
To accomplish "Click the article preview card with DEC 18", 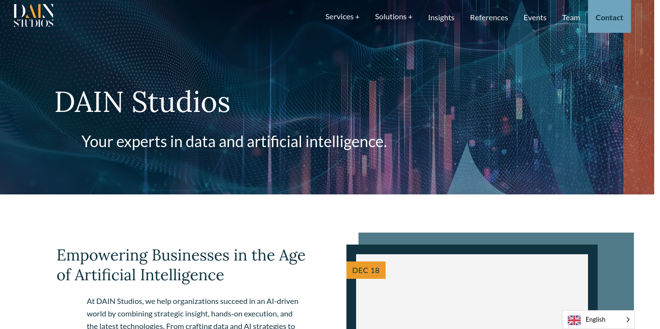I will pyautogui.click(x=471, y=289).
